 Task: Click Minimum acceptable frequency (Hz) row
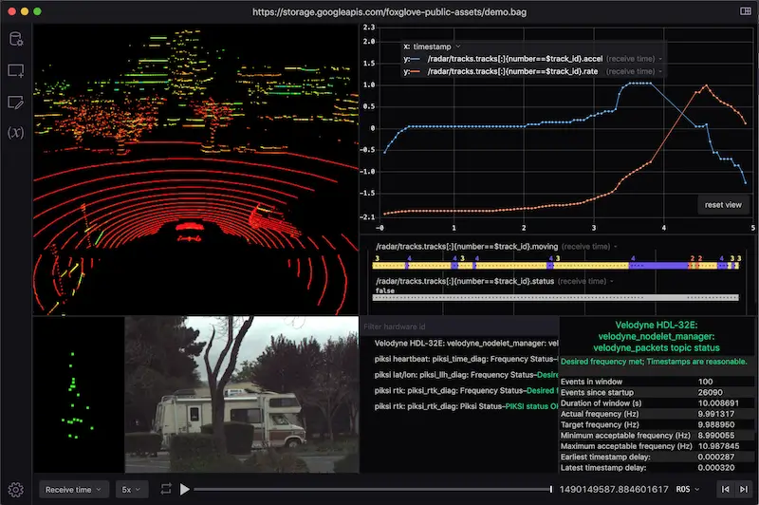pyautogui.click(x=657, y=436)
